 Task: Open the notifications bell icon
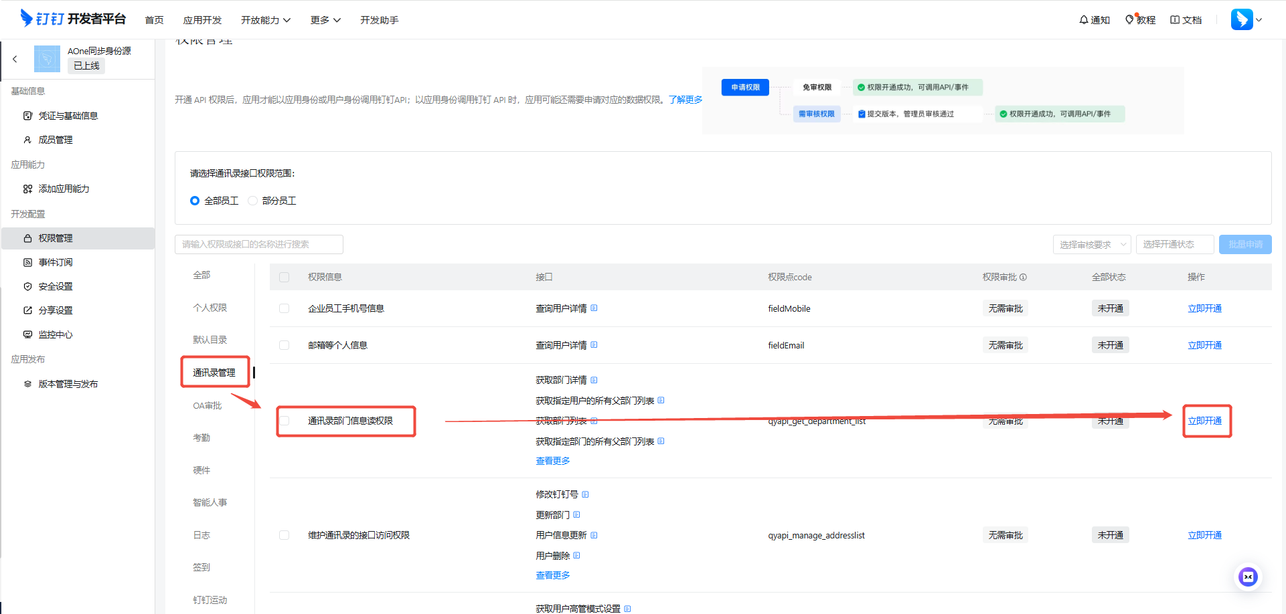point(1083,20)
